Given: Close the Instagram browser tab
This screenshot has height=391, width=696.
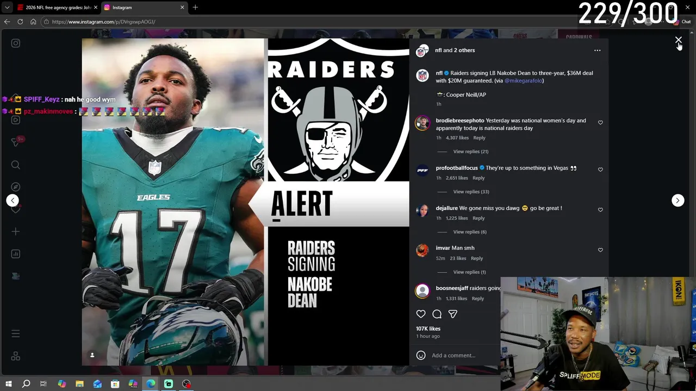Looking at the screenshot, I should click(182, 8).
